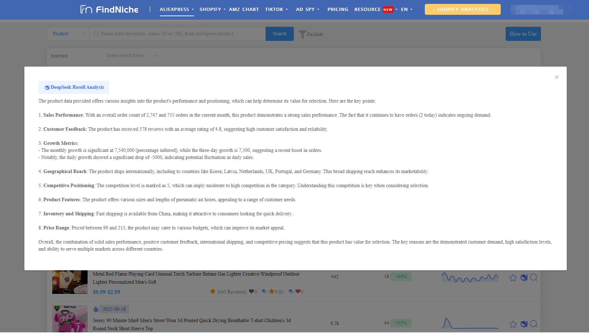Image resolution: width=589 pixels, height=333 pixels.
Task: Click the DeepSeek Resell Analysis tab
Action: click(x=74, y=87)
